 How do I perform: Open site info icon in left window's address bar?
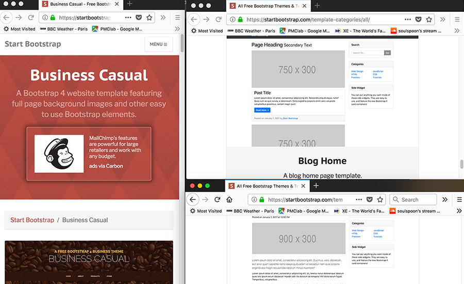45,18
